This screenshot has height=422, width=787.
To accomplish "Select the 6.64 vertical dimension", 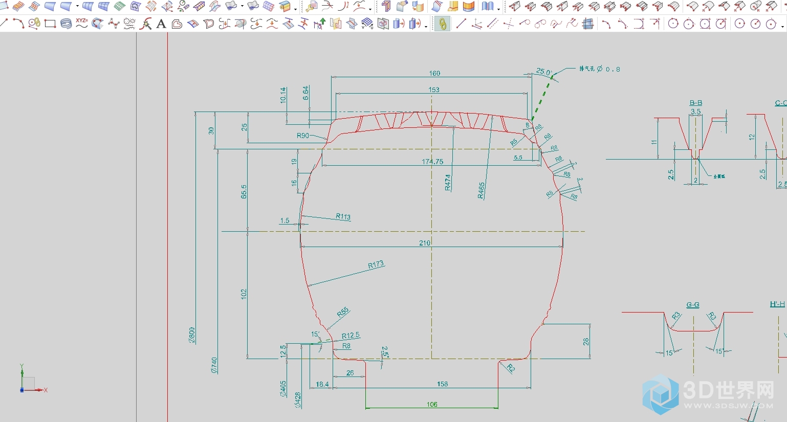I will point(305,93).
